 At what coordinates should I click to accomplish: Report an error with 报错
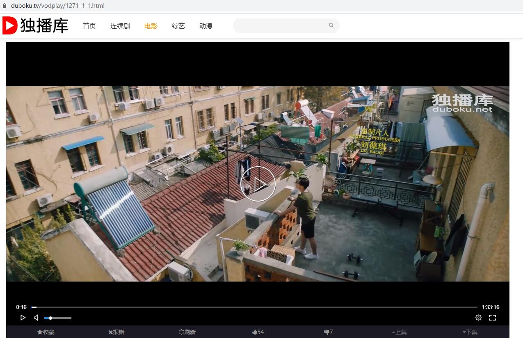pos(116,332)
